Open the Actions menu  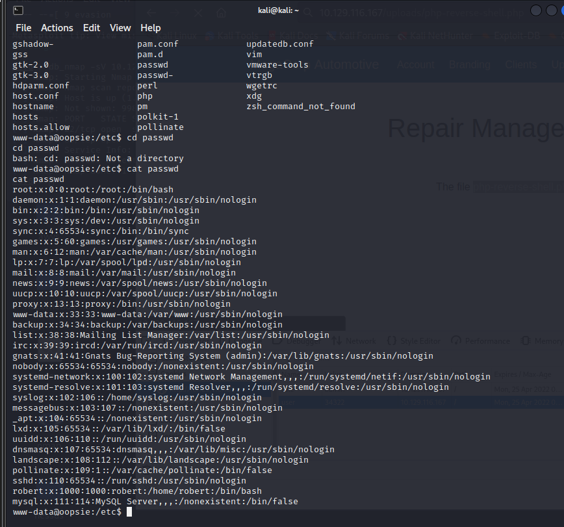coord(57,28)
